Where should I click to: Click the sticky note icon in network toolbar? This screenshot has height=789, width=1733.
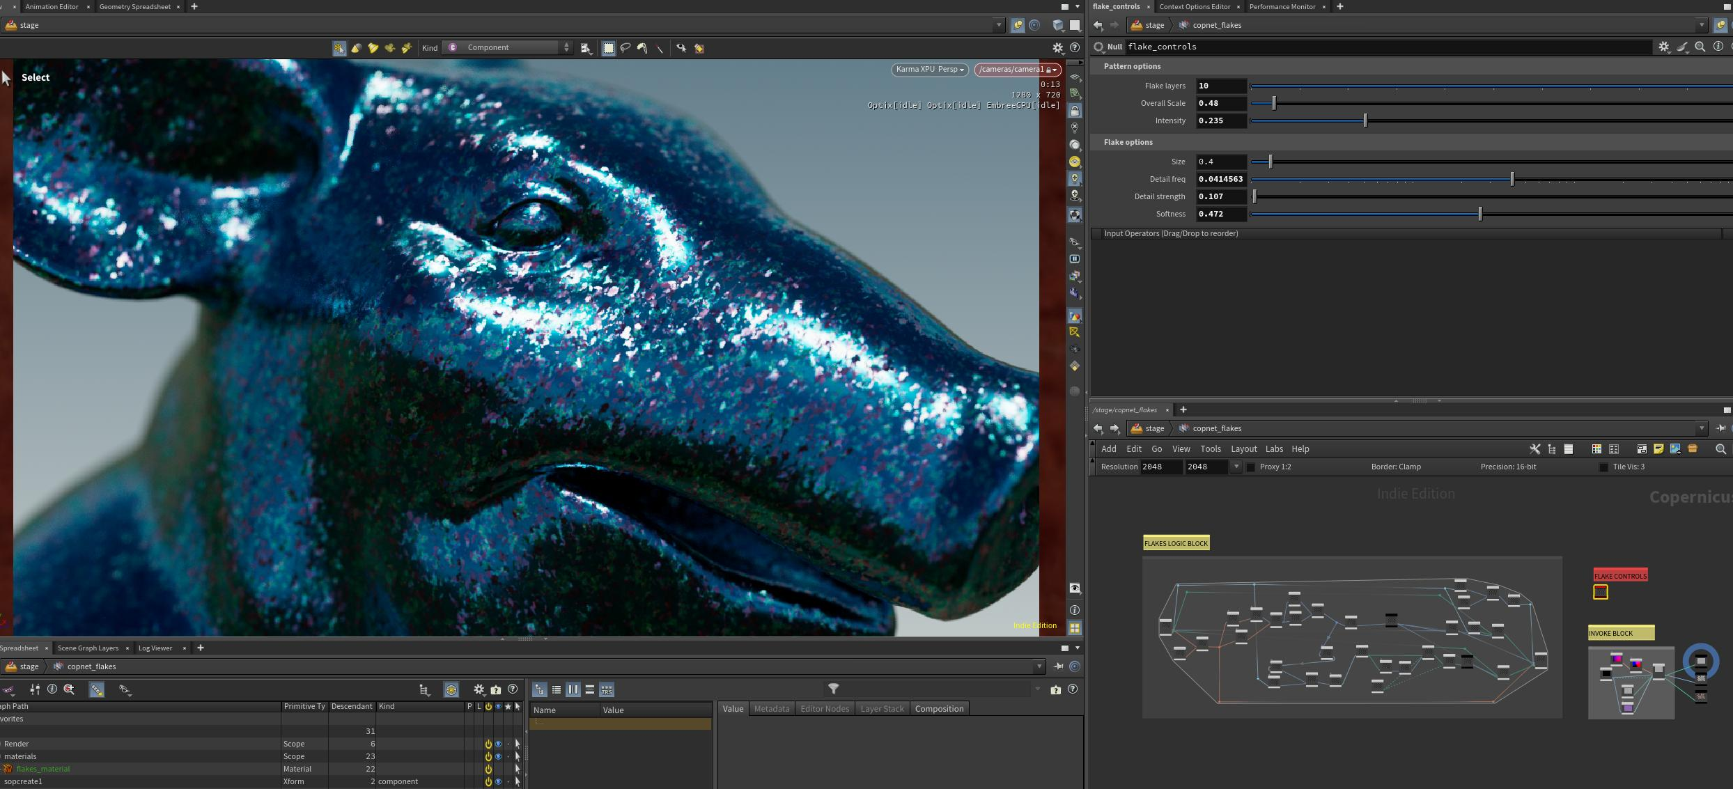pyautogui.click(x=1658, y=449)
